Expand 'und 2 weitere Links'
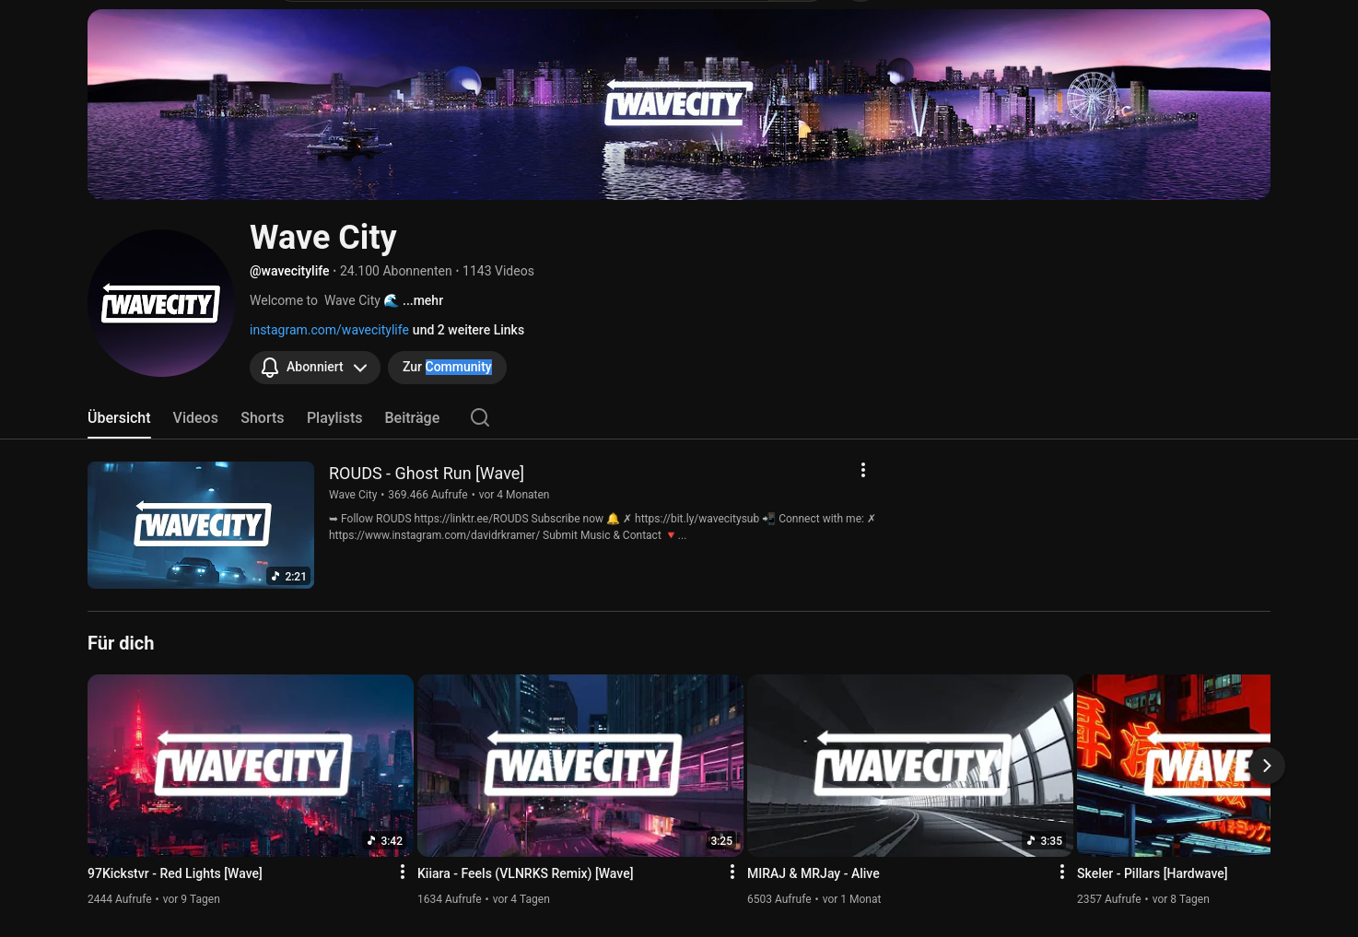Image resolution: width=1358 pixels, height=937 pixels. coord(467,330)
